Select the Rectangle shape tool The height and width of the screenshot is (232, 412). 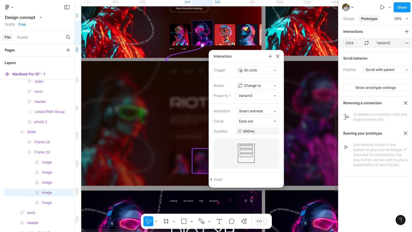pos(184,221)
